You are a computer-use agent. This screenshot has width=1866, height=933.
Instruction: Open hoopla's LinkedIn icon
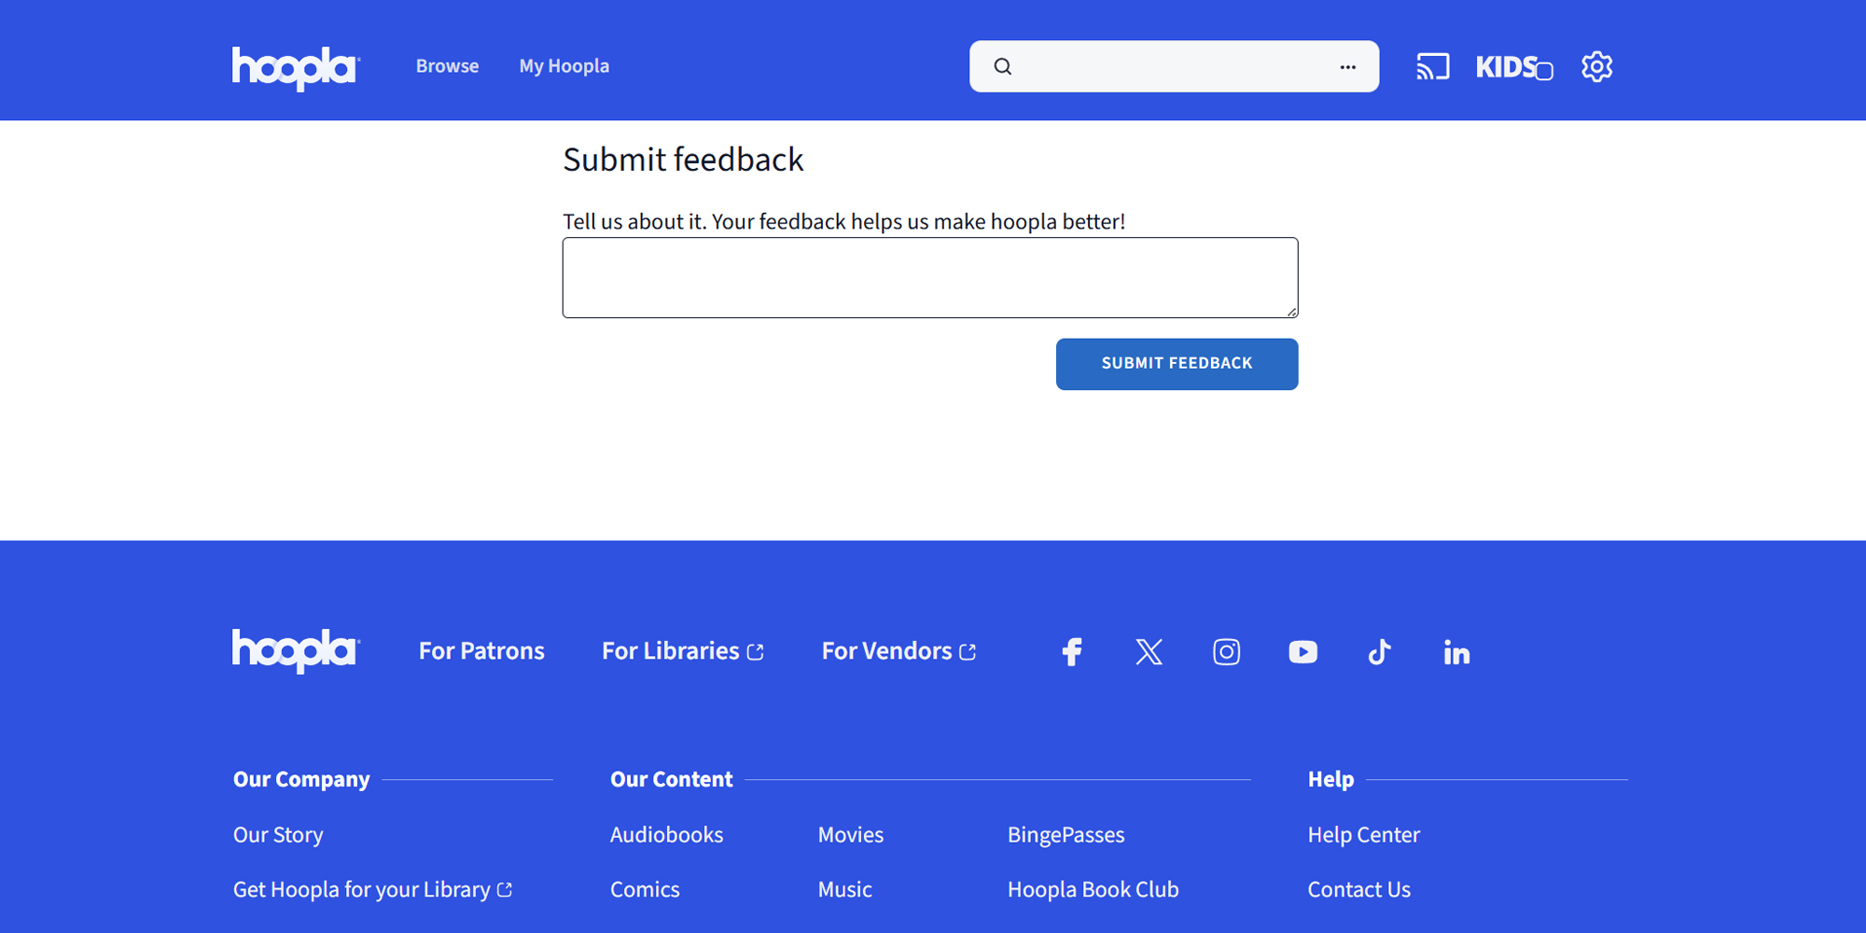point(1456,652)
